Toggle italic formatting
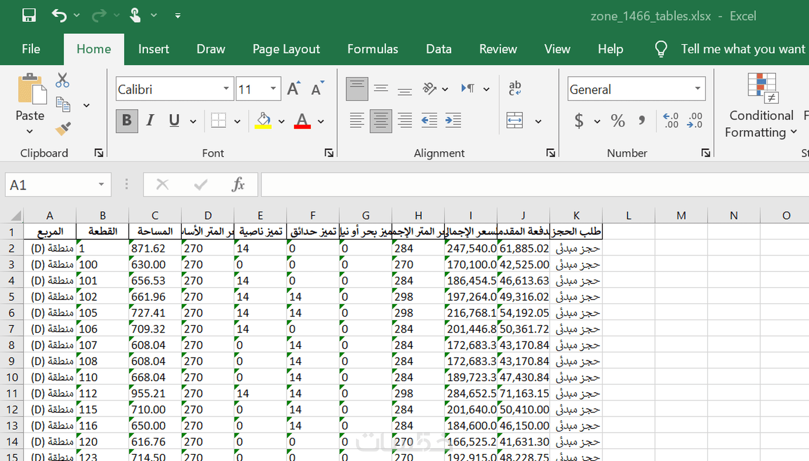The image size is (809, 461). pyautogui.click(x=150, y=121)
